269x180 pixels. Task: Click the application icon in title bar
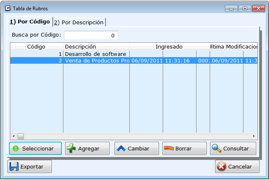click(7, 8)
